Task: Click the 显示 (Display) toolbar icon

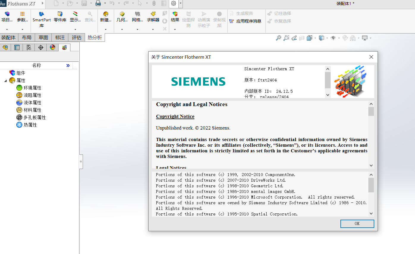Action: click(75, 14)
